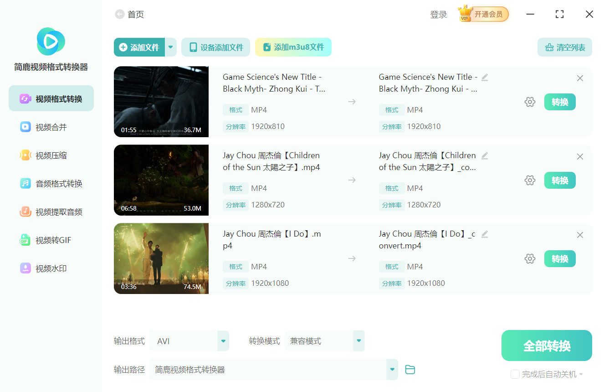Open Children of the Sun video thumbnail
604x392 pixels.
(161, 180)
